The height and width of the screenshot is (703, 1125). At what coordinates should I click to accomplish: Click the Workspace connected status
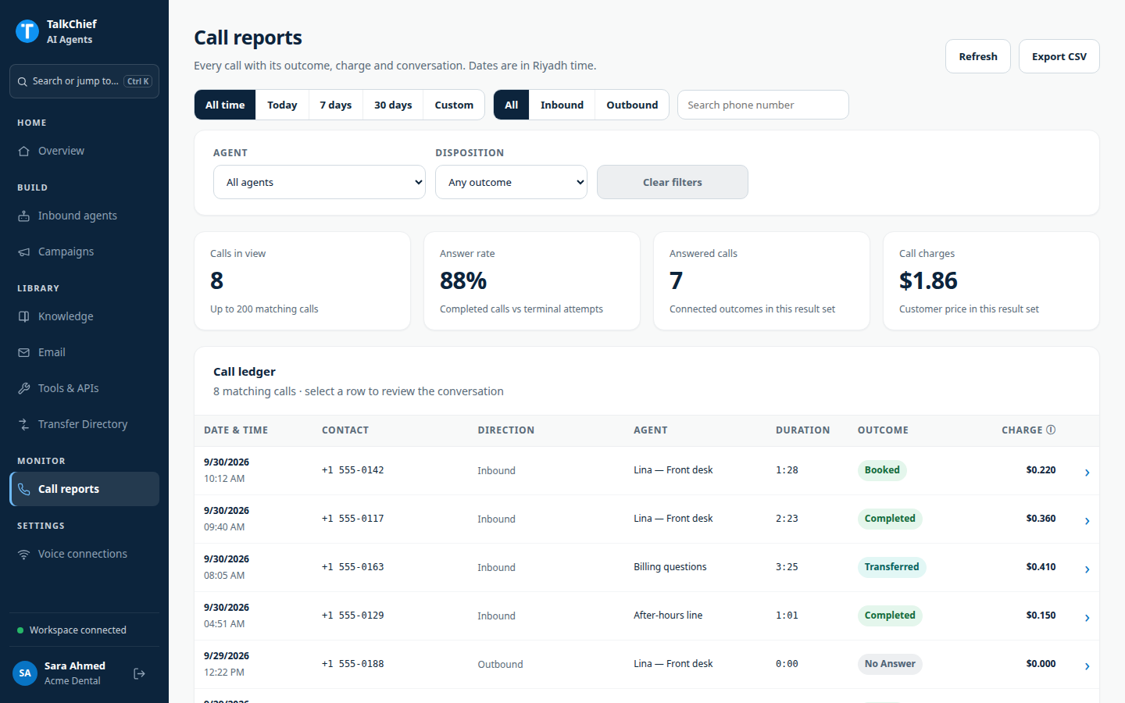72,630
